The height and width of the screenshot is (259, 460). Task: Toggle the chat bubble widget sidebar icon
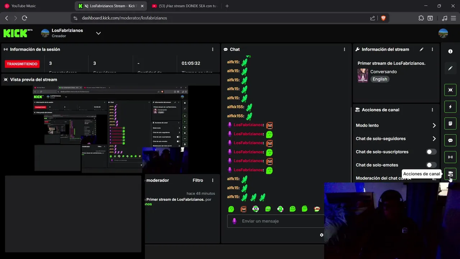click(x=450, y=140)
